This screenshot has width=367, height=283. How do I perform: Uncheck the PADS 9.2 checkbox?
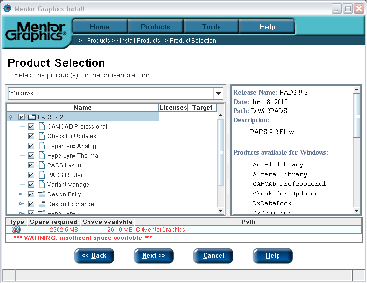pyautogui.click(x=21, y=117)
